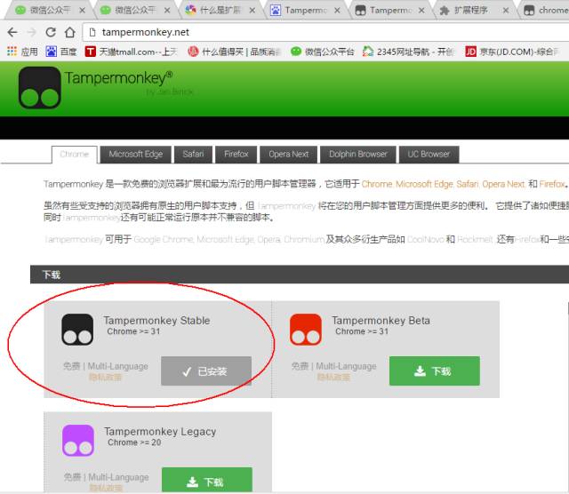
Task: Click the browser forward arrow
Action: 32,32
